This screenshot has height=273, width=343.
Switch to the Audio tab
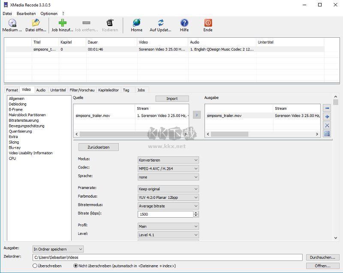pyautogui.click(x=41, y=90)
